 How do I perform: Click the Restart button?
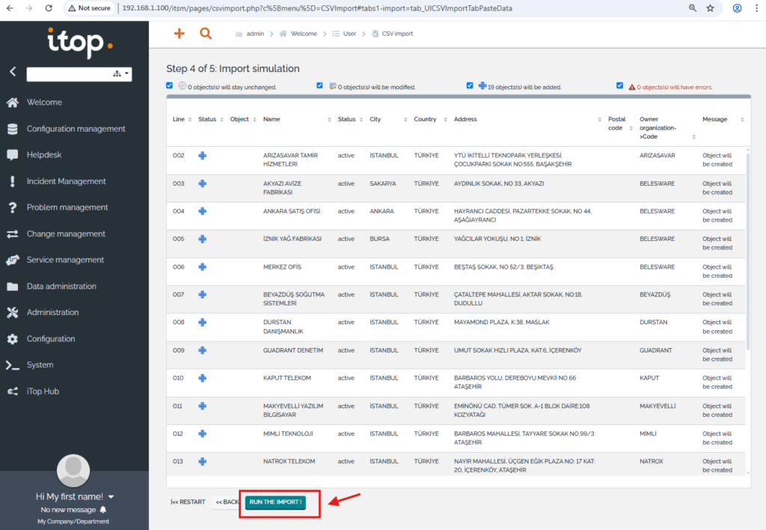188,502
